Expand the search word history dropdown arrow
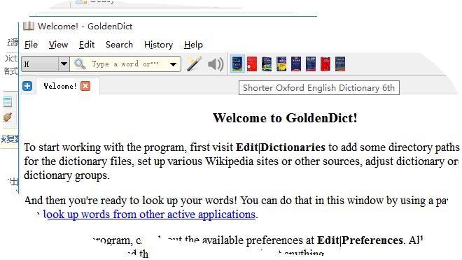Image resolution: width=462 pixels, height=260 pixels. (x=174, y=64)
